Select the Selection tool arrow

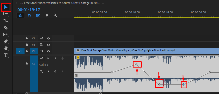[x=6, y=7]
